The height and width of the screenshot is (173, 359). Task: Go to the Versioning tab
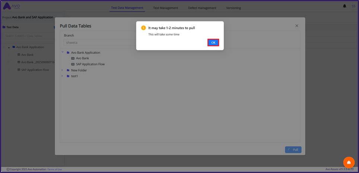point(233,8)
